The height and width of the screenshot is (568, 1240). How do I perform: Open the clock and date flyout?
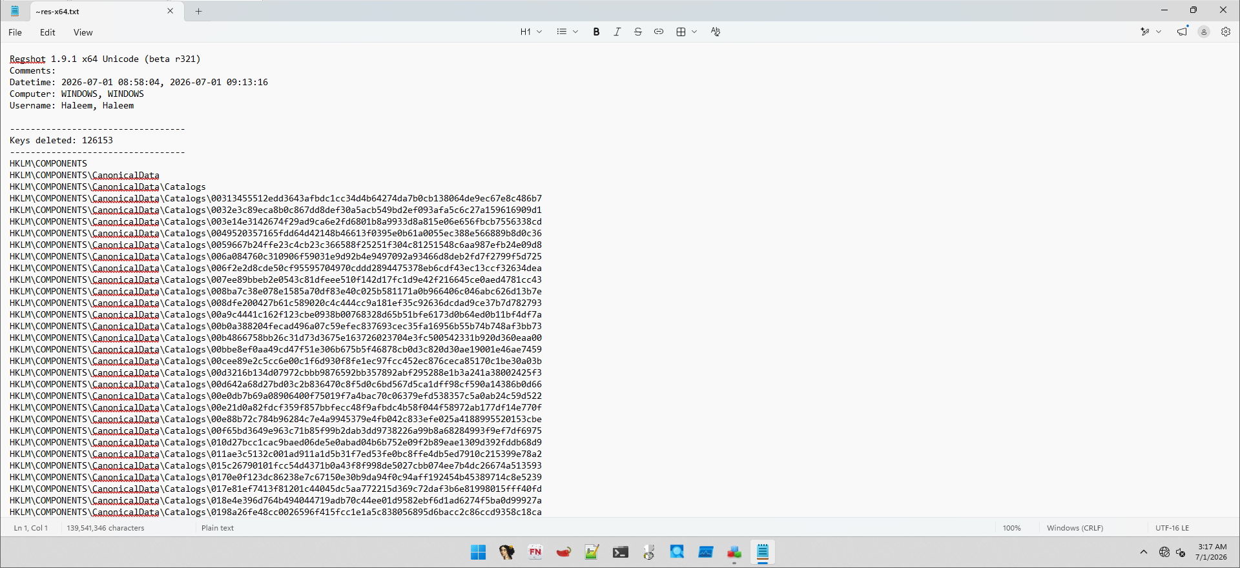pyautogui.click(x=1212, y=552)
